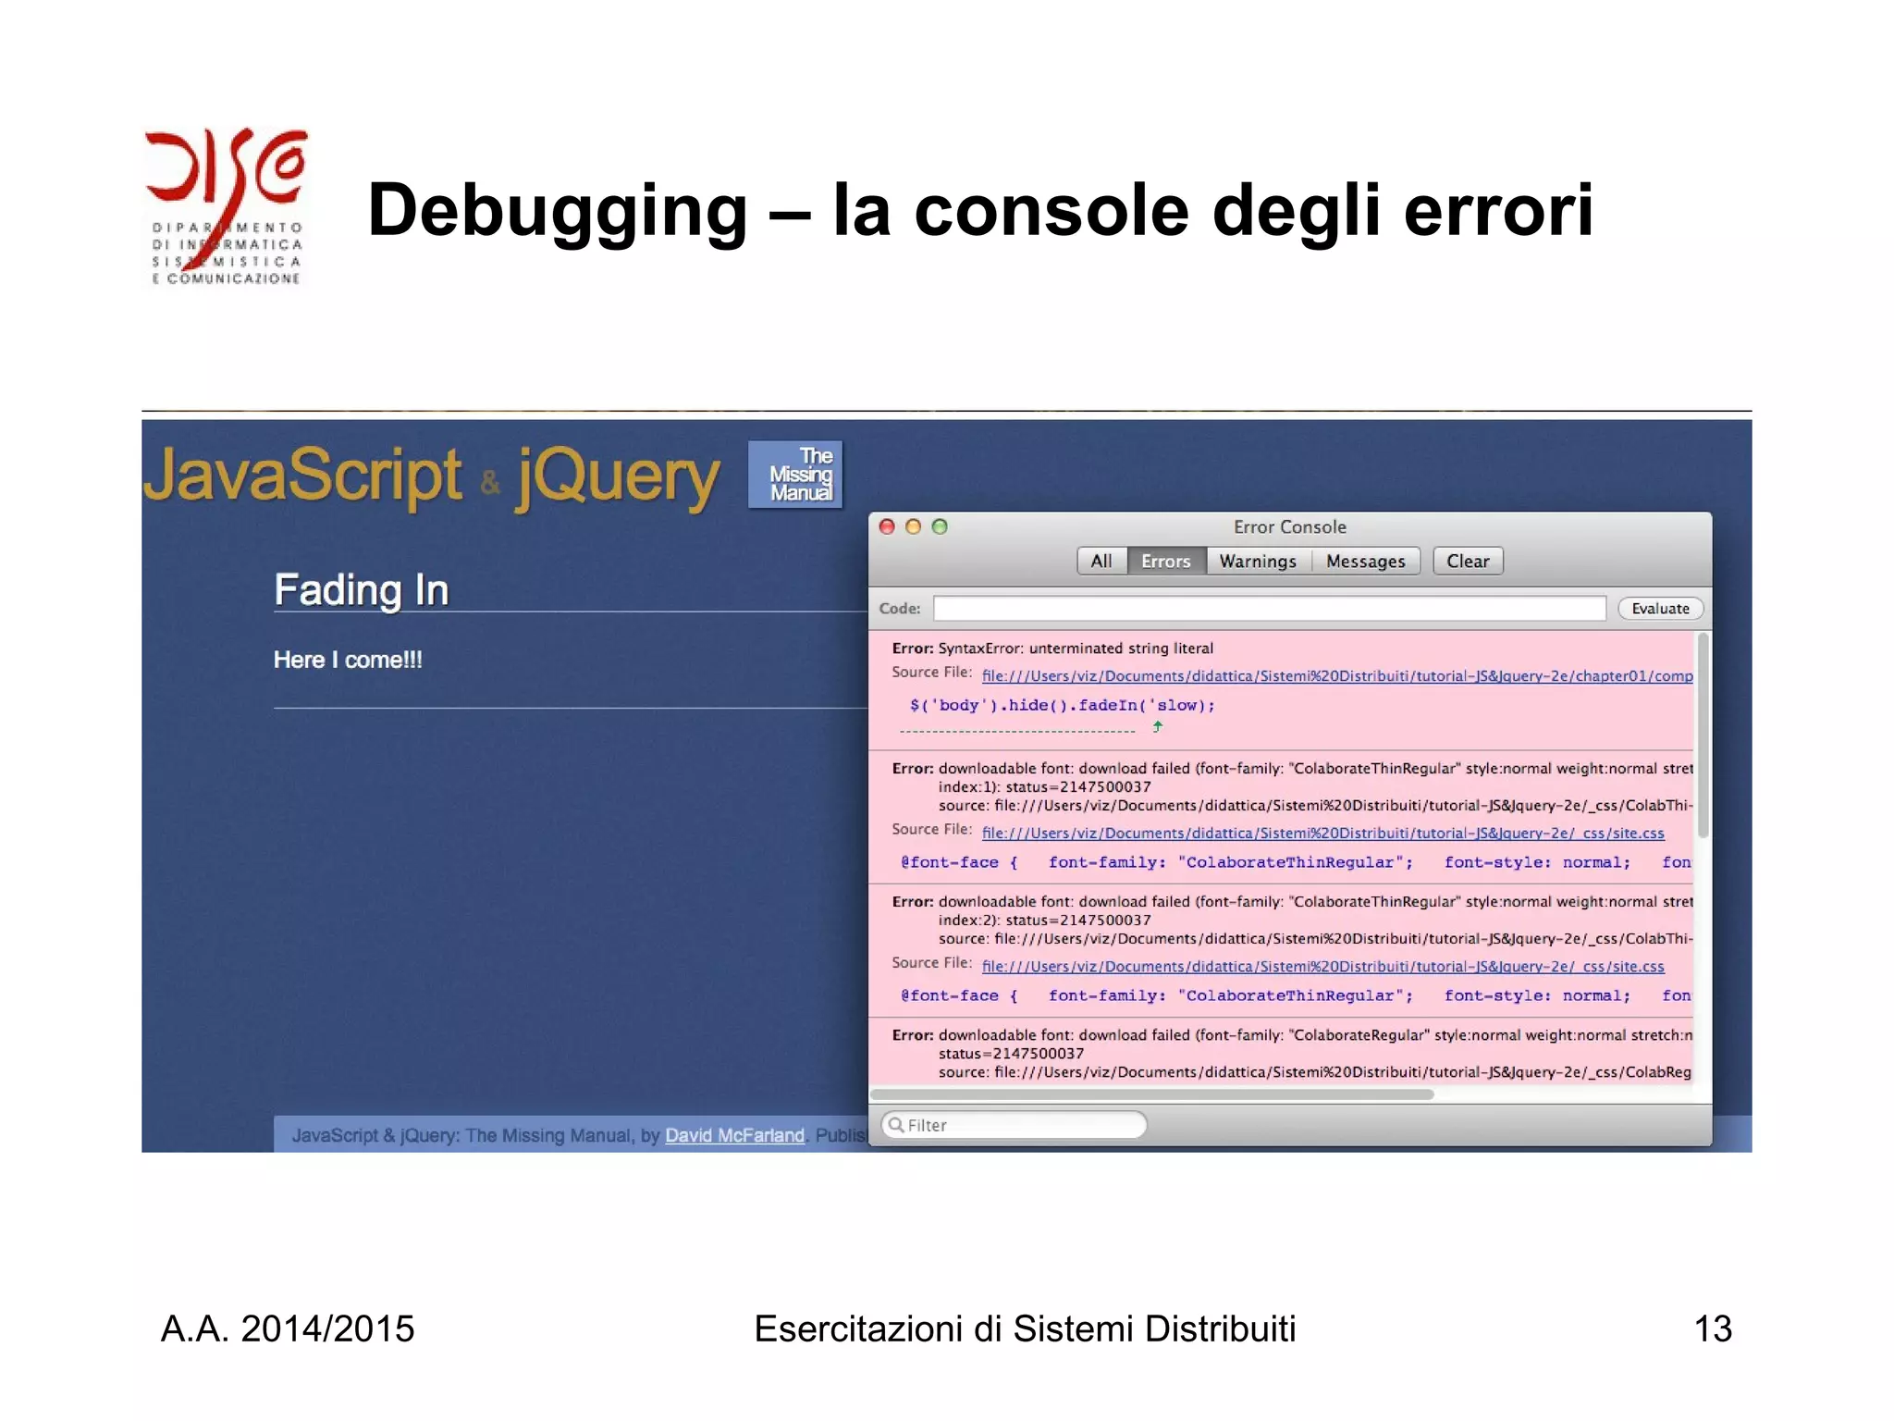Click the green zoom window button
The height and width of the screenshot is (1421, 1894).
pos(940,526)
